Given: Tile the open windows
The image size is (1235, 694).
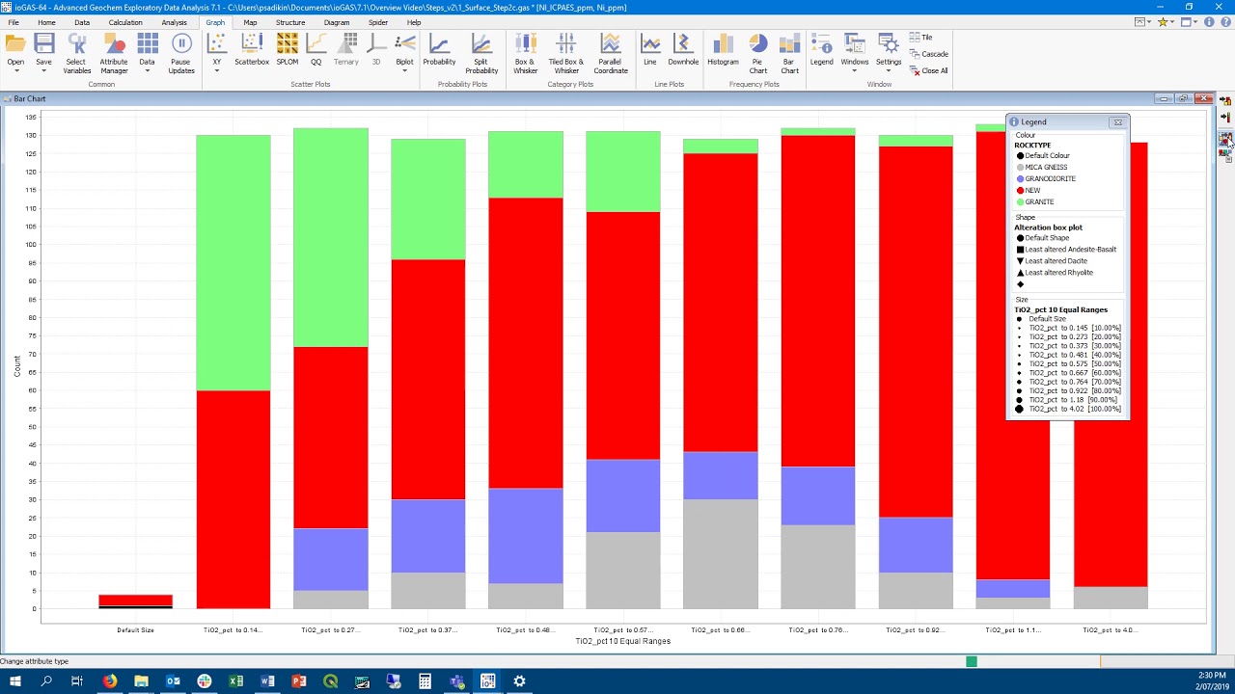Looking at the screenshot, I should point(920,38).
